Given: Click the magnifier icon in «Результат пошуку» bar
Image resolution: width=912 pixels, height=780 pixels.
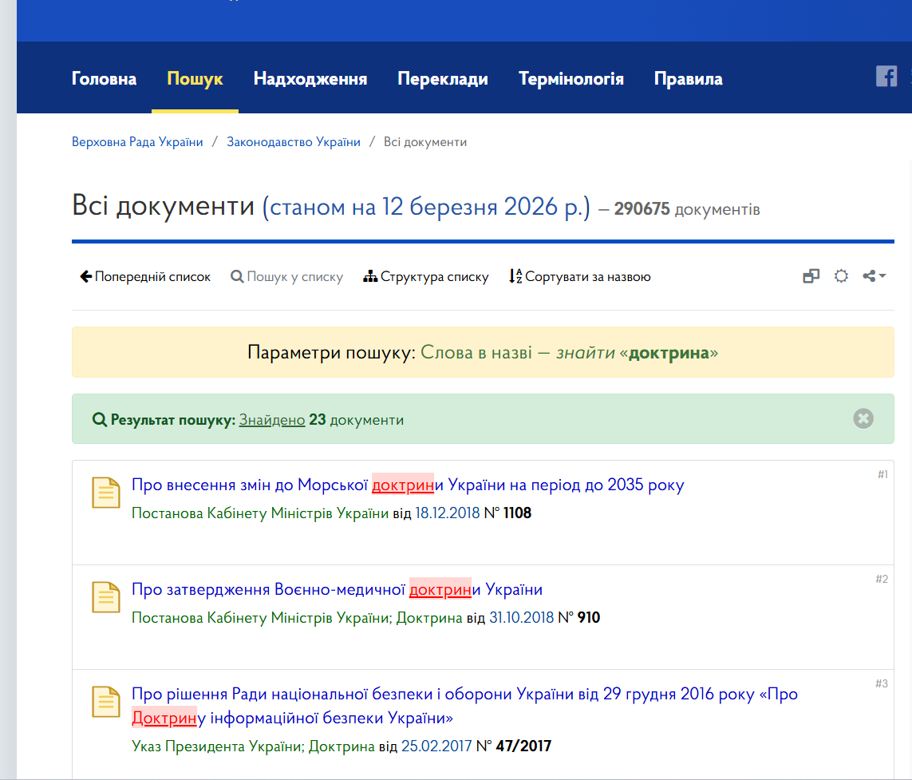Looking at the screenshot, I should pyautogui.click(x=98, y=418).
